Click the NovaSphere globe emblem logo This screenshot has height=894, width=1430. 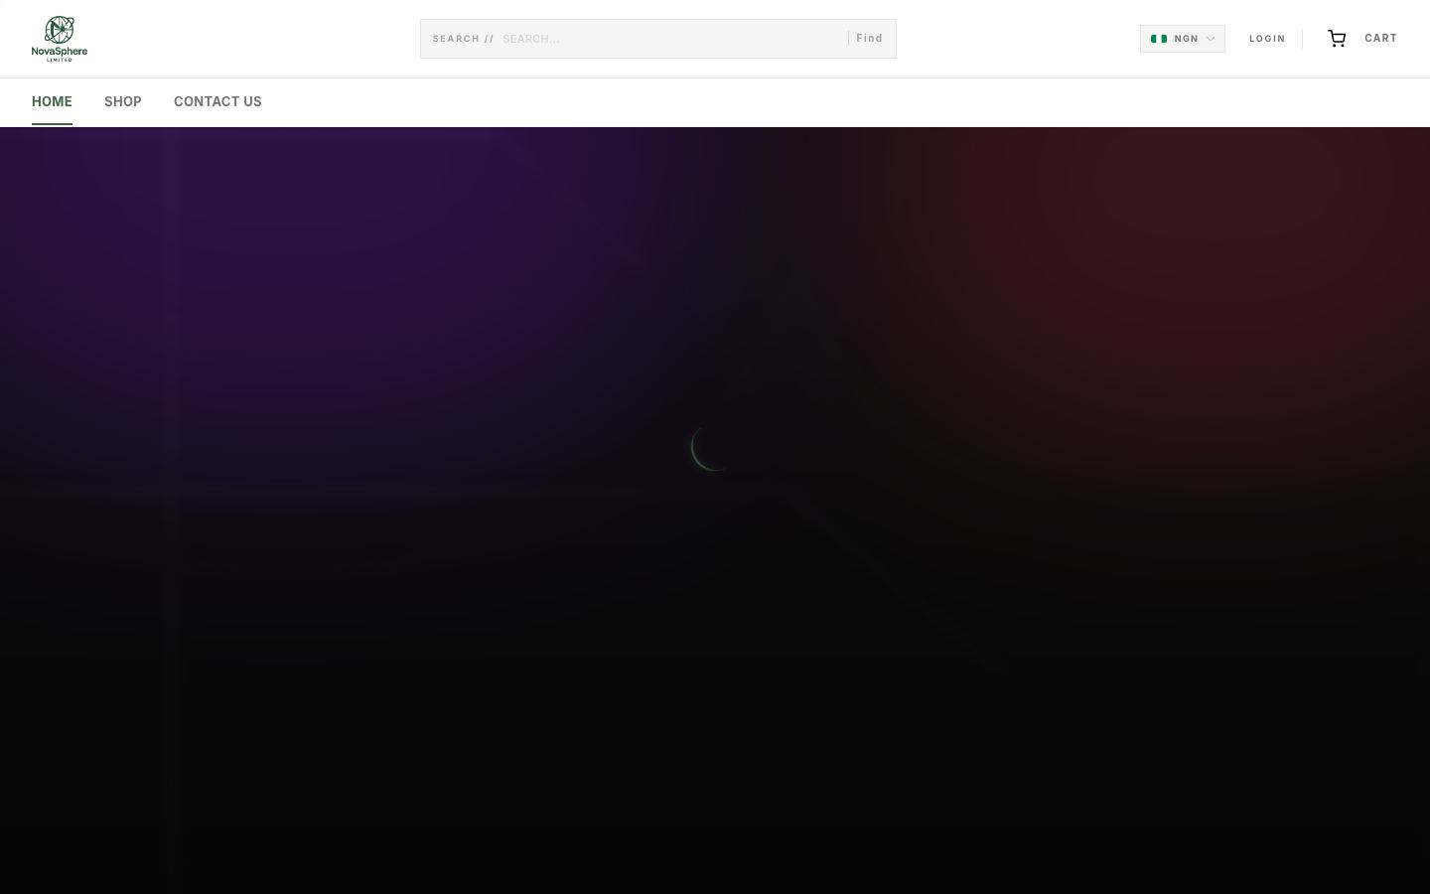click(x=60, y=30)
